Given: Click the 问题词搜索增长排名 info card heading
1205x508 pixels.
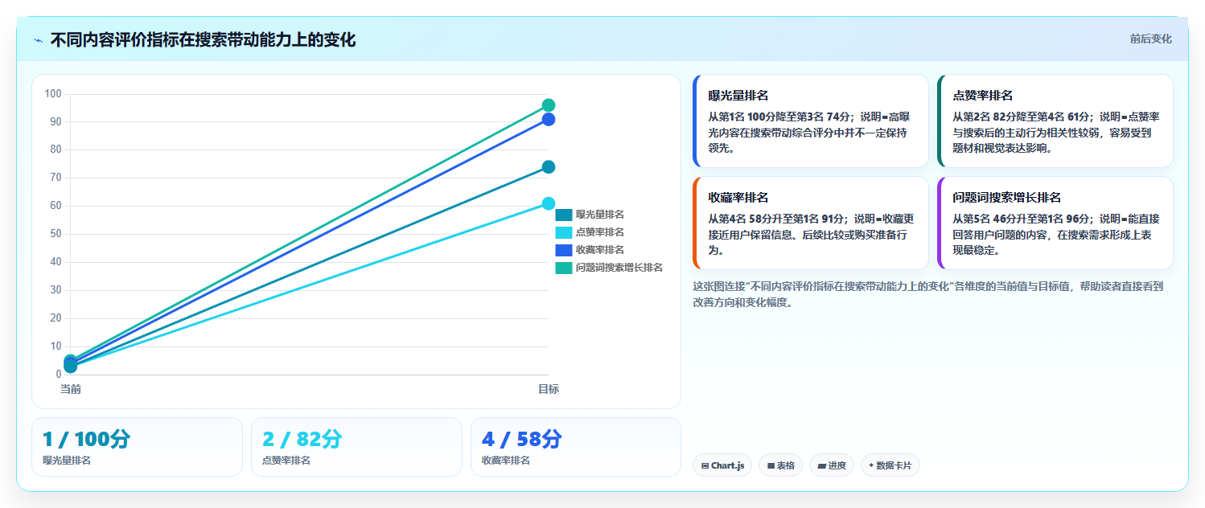Looking at the screenshot, I should (x=1007, y=198).
